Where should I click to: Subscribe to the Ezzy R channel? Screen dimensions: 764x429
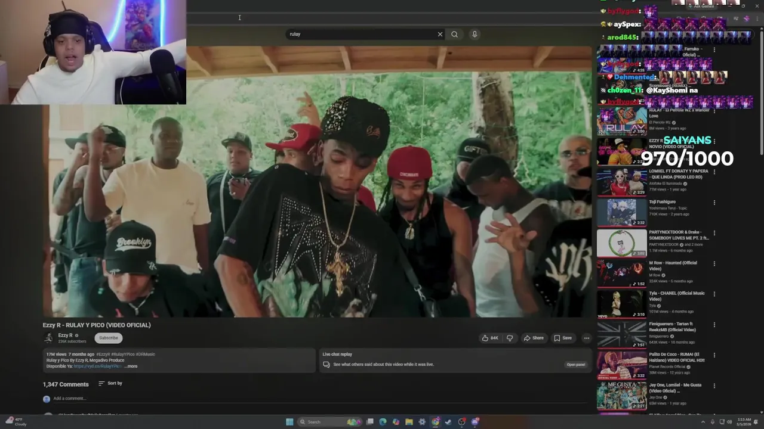109,338
